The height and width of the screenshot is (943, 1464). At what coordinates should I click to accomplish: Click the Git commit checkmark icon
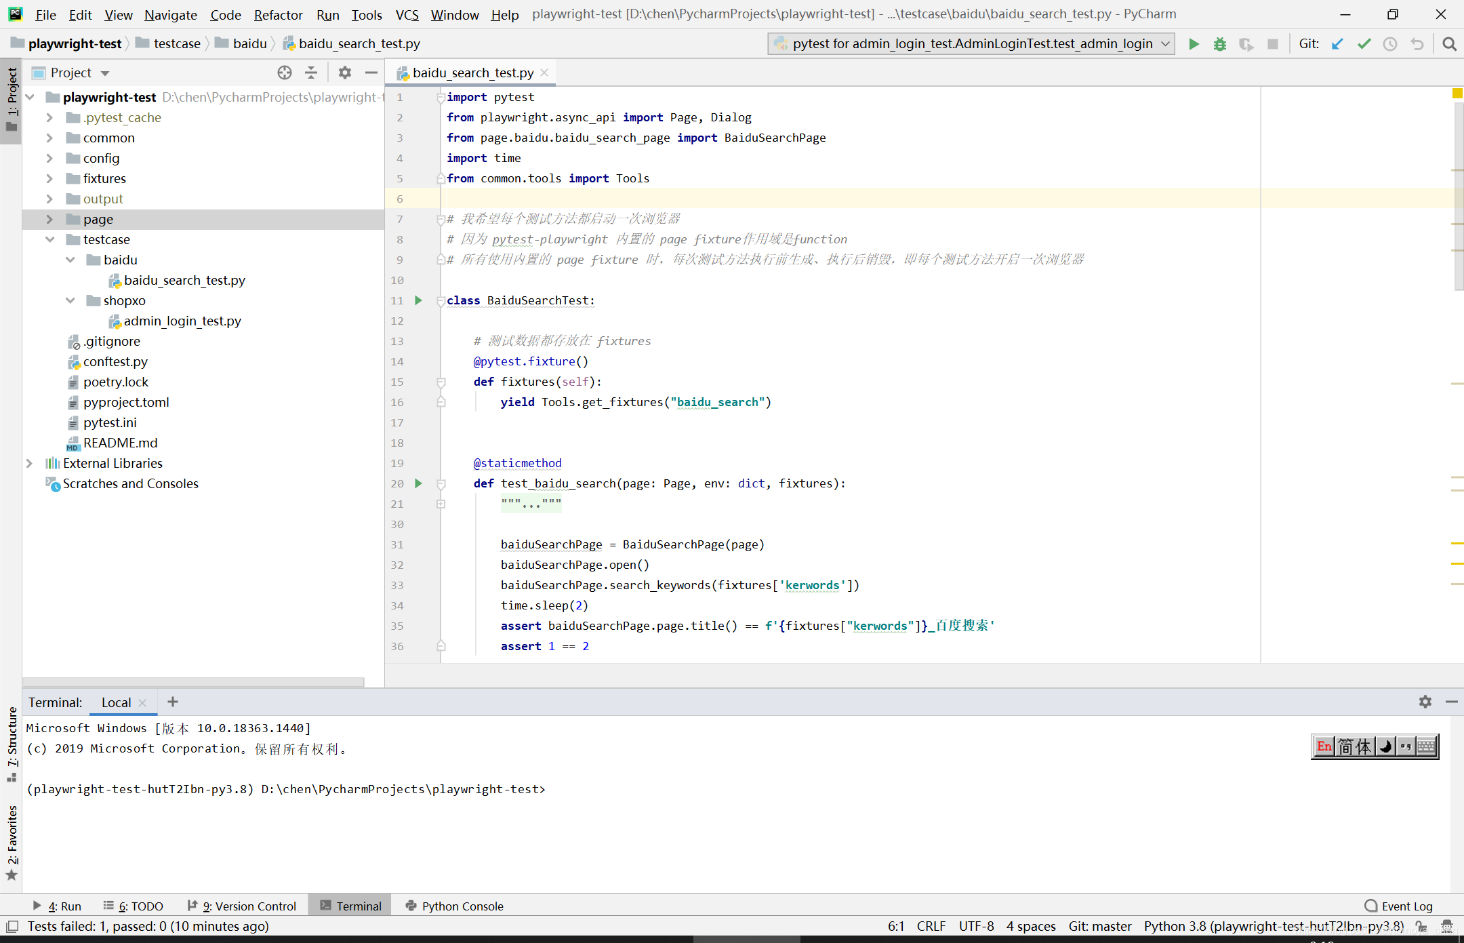pyautogui.click(x=1364, y=44)
